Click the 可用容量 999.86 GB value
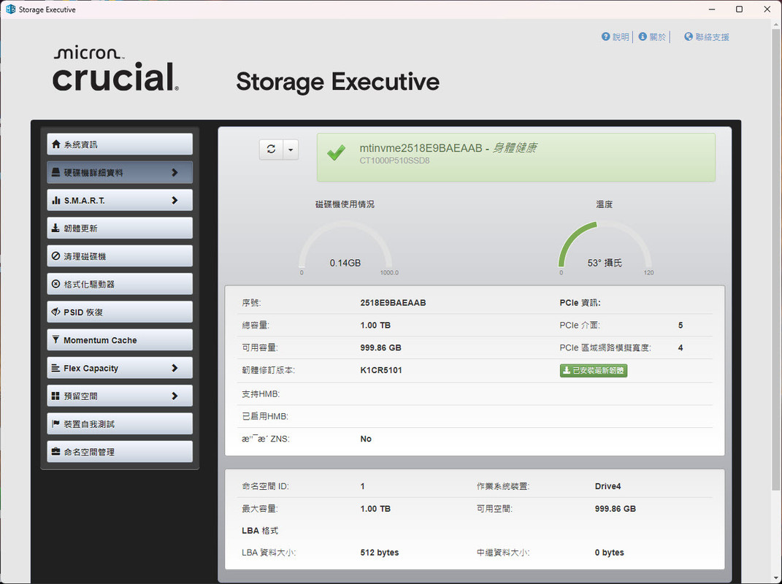 (x=380, y=347)
